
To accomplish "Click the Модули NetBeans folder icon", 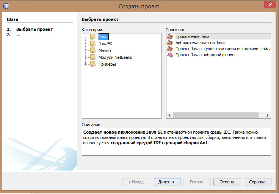I will point(93,57).
